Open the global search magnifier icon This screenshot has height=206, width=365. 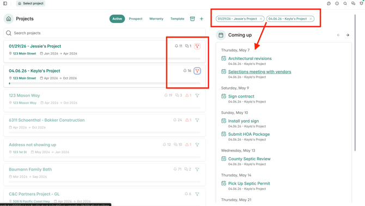[345, 3]
